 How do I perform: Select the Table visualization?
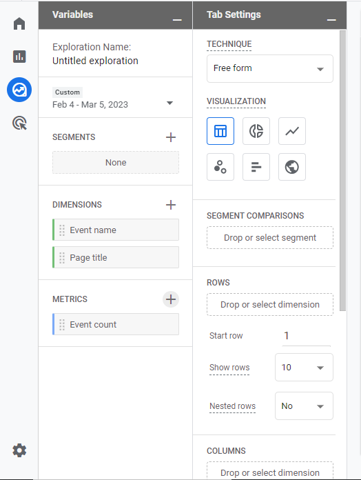click(220, 131)
